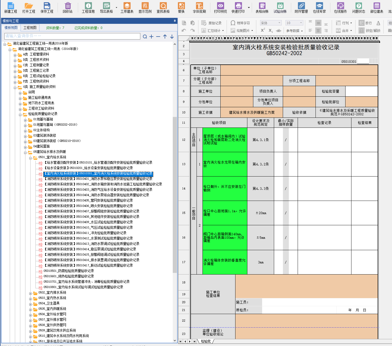The image size is (392, 346).
Task: Open 工程信息 project info
Action: 88,8
